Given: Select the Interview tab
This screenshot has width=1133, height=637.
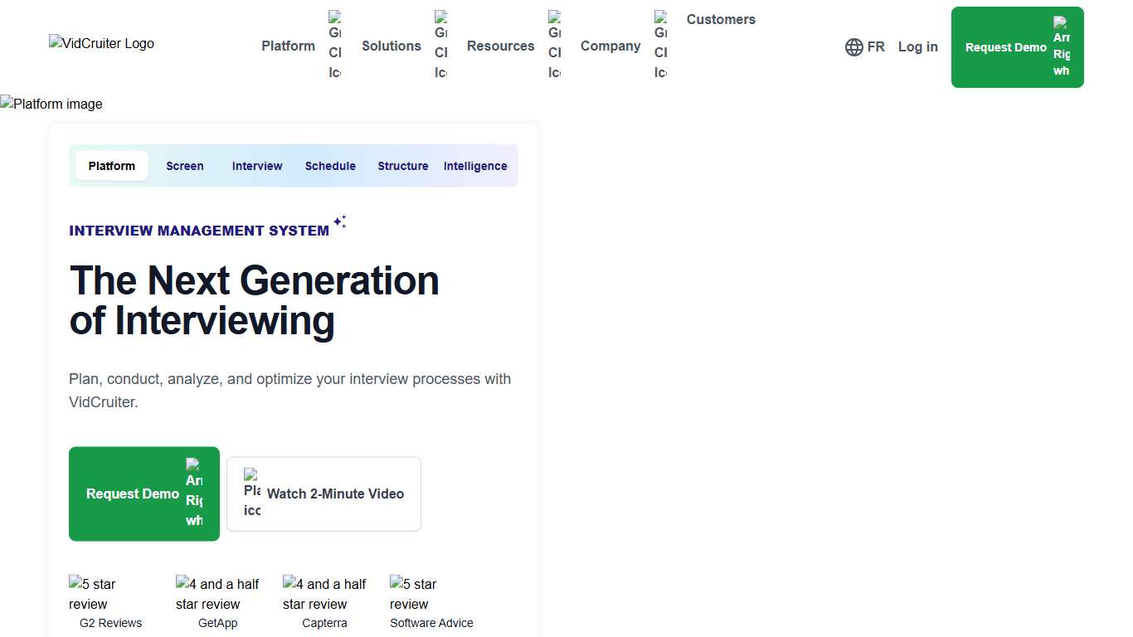Looking at the screenshot, I should point(257,166).
